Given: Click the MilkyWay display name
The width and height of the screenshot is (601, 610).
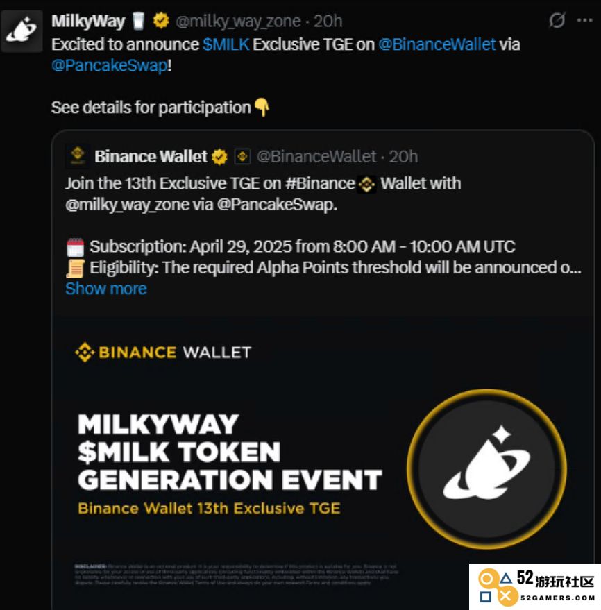Looking at the screenshot, I should (88, 21).
